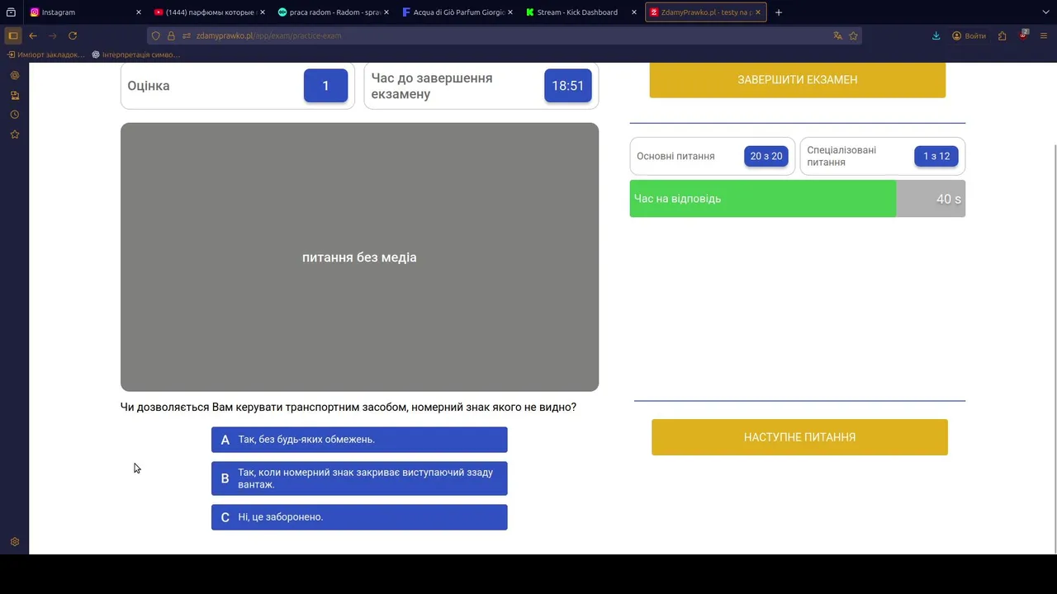Bookmark this page with the star icon

853,35
